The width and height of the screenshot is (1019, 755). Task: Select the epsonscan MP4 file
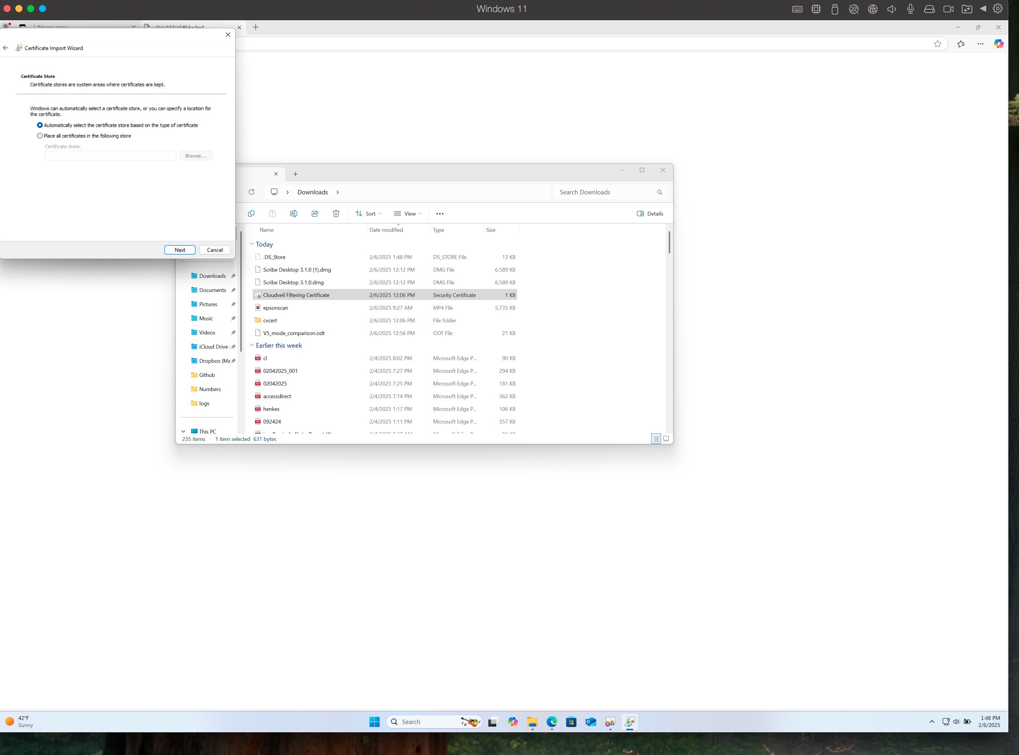[x=384, y=308]
